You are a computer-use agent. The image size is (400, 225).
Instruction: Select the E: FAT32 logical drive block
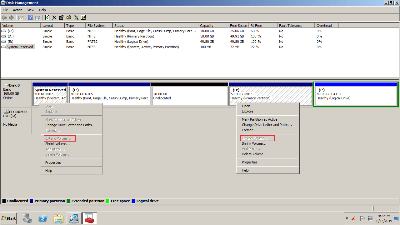(x=356, y=96)
